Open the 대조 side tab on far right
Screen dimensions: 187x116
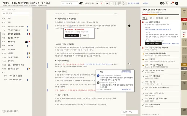point(184,42)
